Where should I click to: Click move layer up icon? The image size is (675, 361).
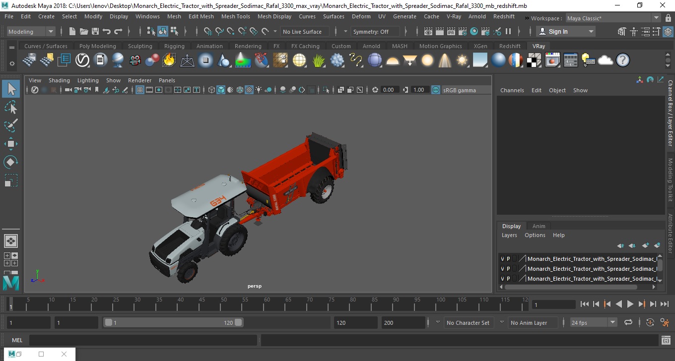coord(620,245)
